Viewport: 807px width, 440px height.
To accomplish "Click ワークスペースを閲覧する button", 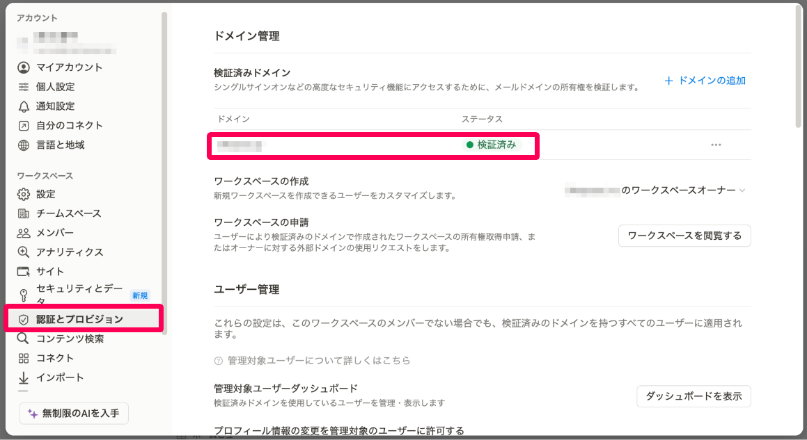I will (x=684, y=236).
